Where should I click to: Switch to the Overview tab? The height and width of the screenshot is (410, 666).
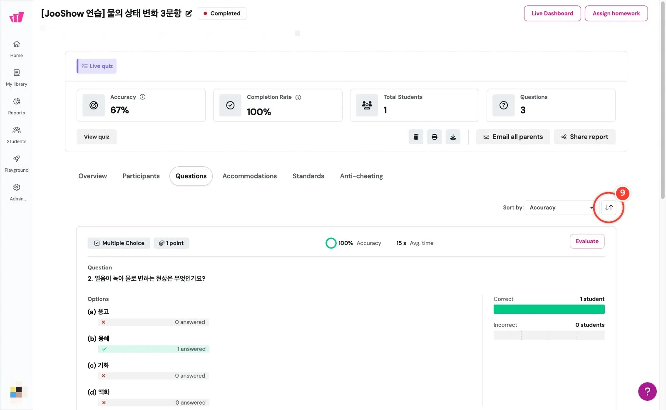pos(92,176)
